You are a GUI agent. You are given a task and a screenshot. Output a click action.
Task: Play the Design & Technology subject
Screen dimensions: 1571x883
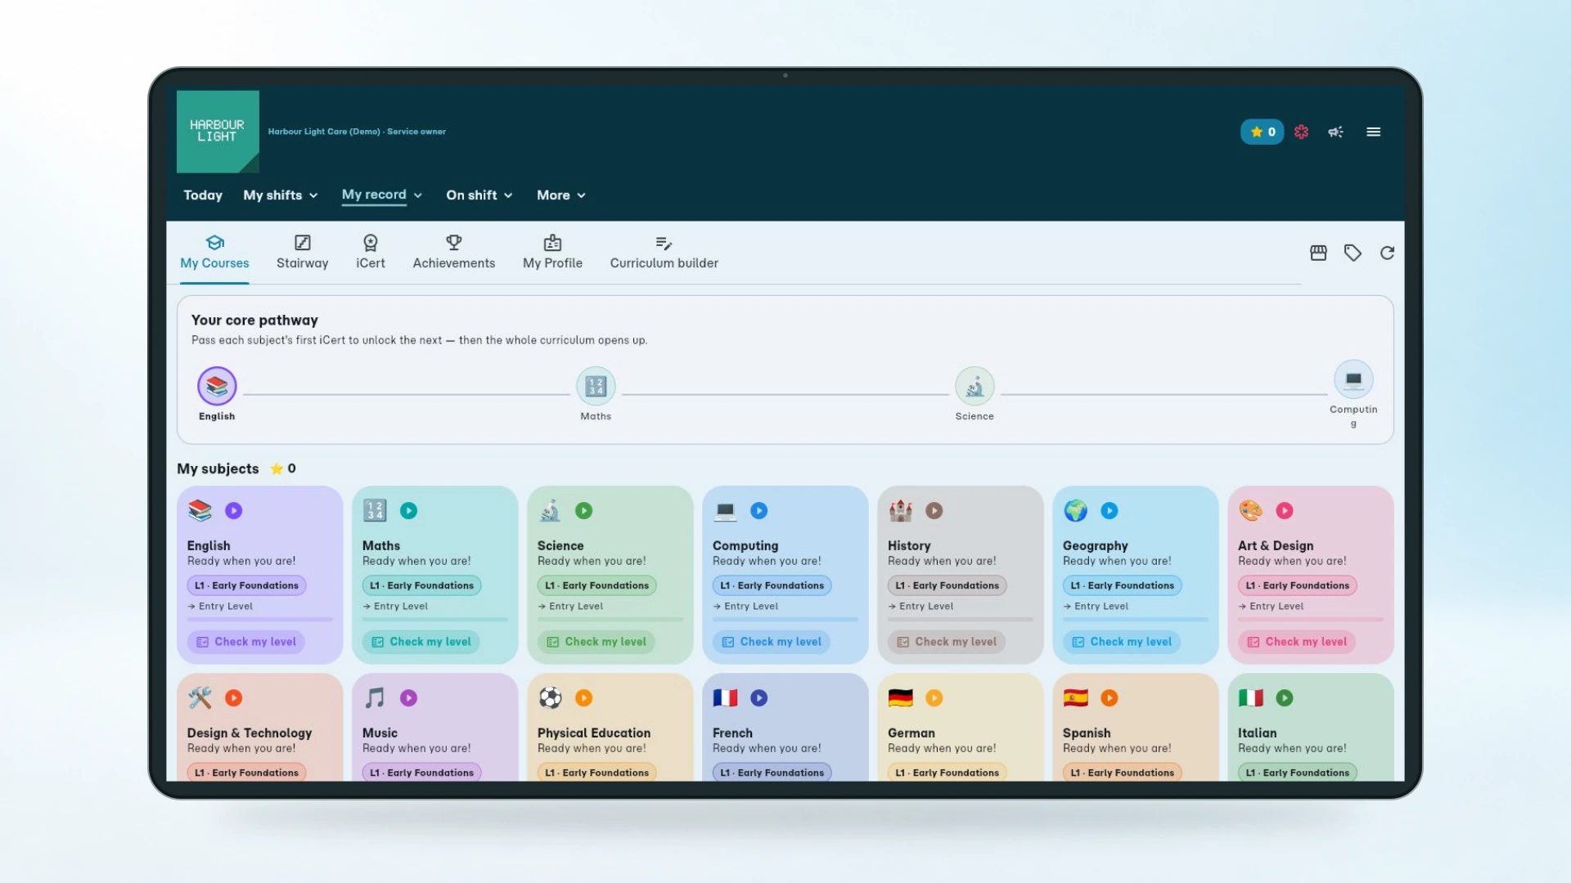(234, 698)
